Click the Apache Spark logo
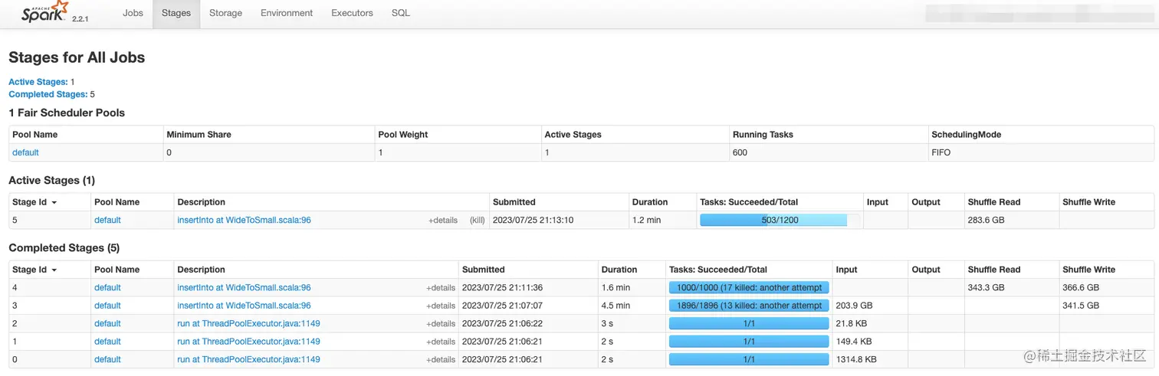The height and width of the screenshot is (376, 1159). (x=46, y=11)
